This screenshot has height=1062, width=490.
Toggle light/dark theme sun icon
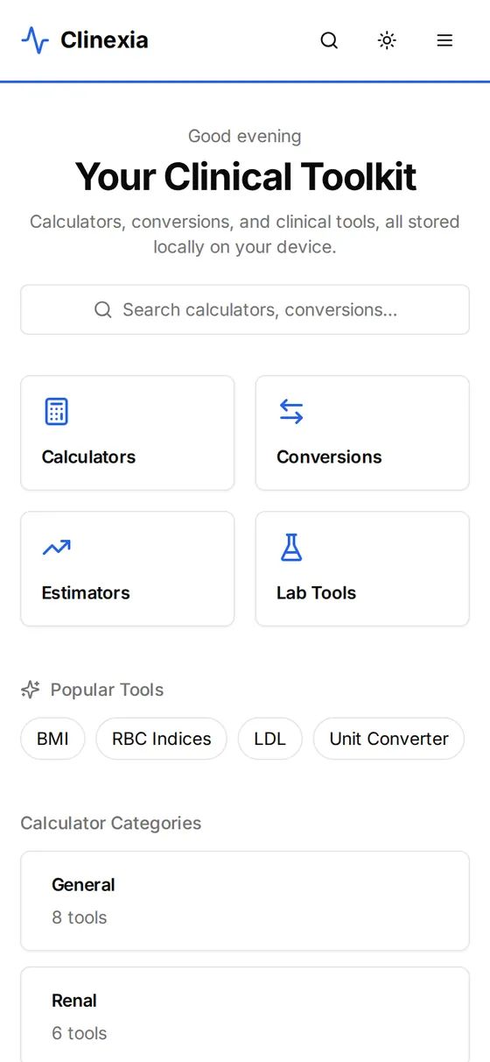pyautogui.click(x=387, y=40)
